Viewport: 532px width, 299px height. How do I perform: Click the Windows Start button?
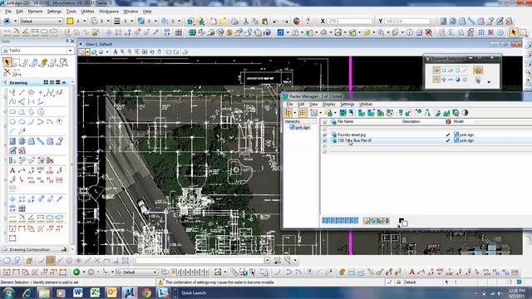(x=8, y=293)
